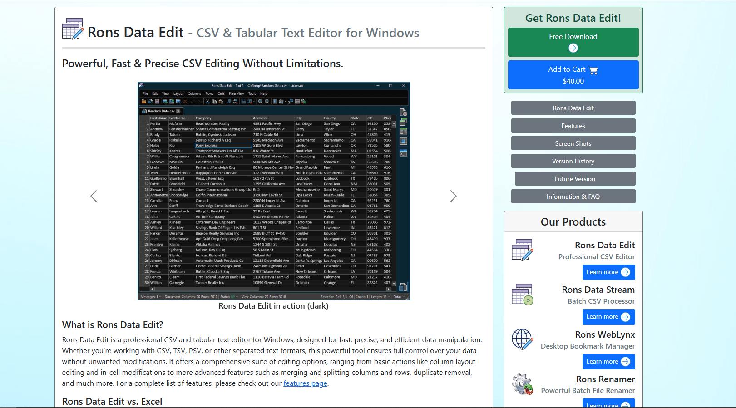Click the Rons Data Edit logo icon in the header

(73, 29)
